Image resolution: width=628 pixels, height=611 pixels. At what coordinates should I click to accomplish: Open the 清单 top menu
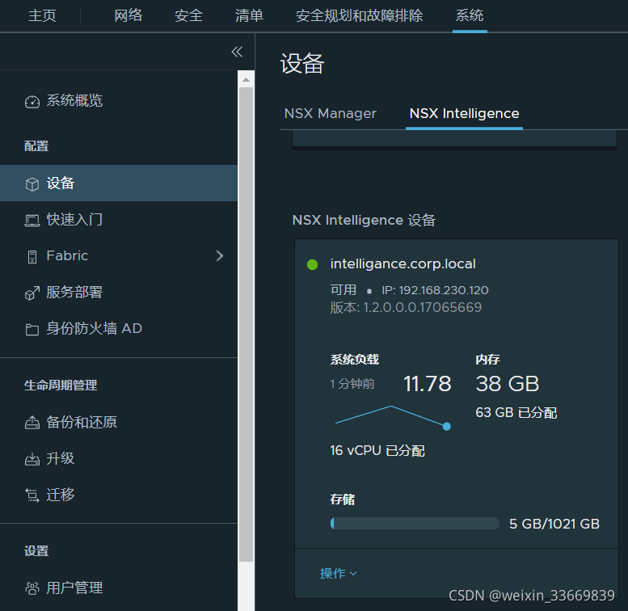(x=249, y=15)
